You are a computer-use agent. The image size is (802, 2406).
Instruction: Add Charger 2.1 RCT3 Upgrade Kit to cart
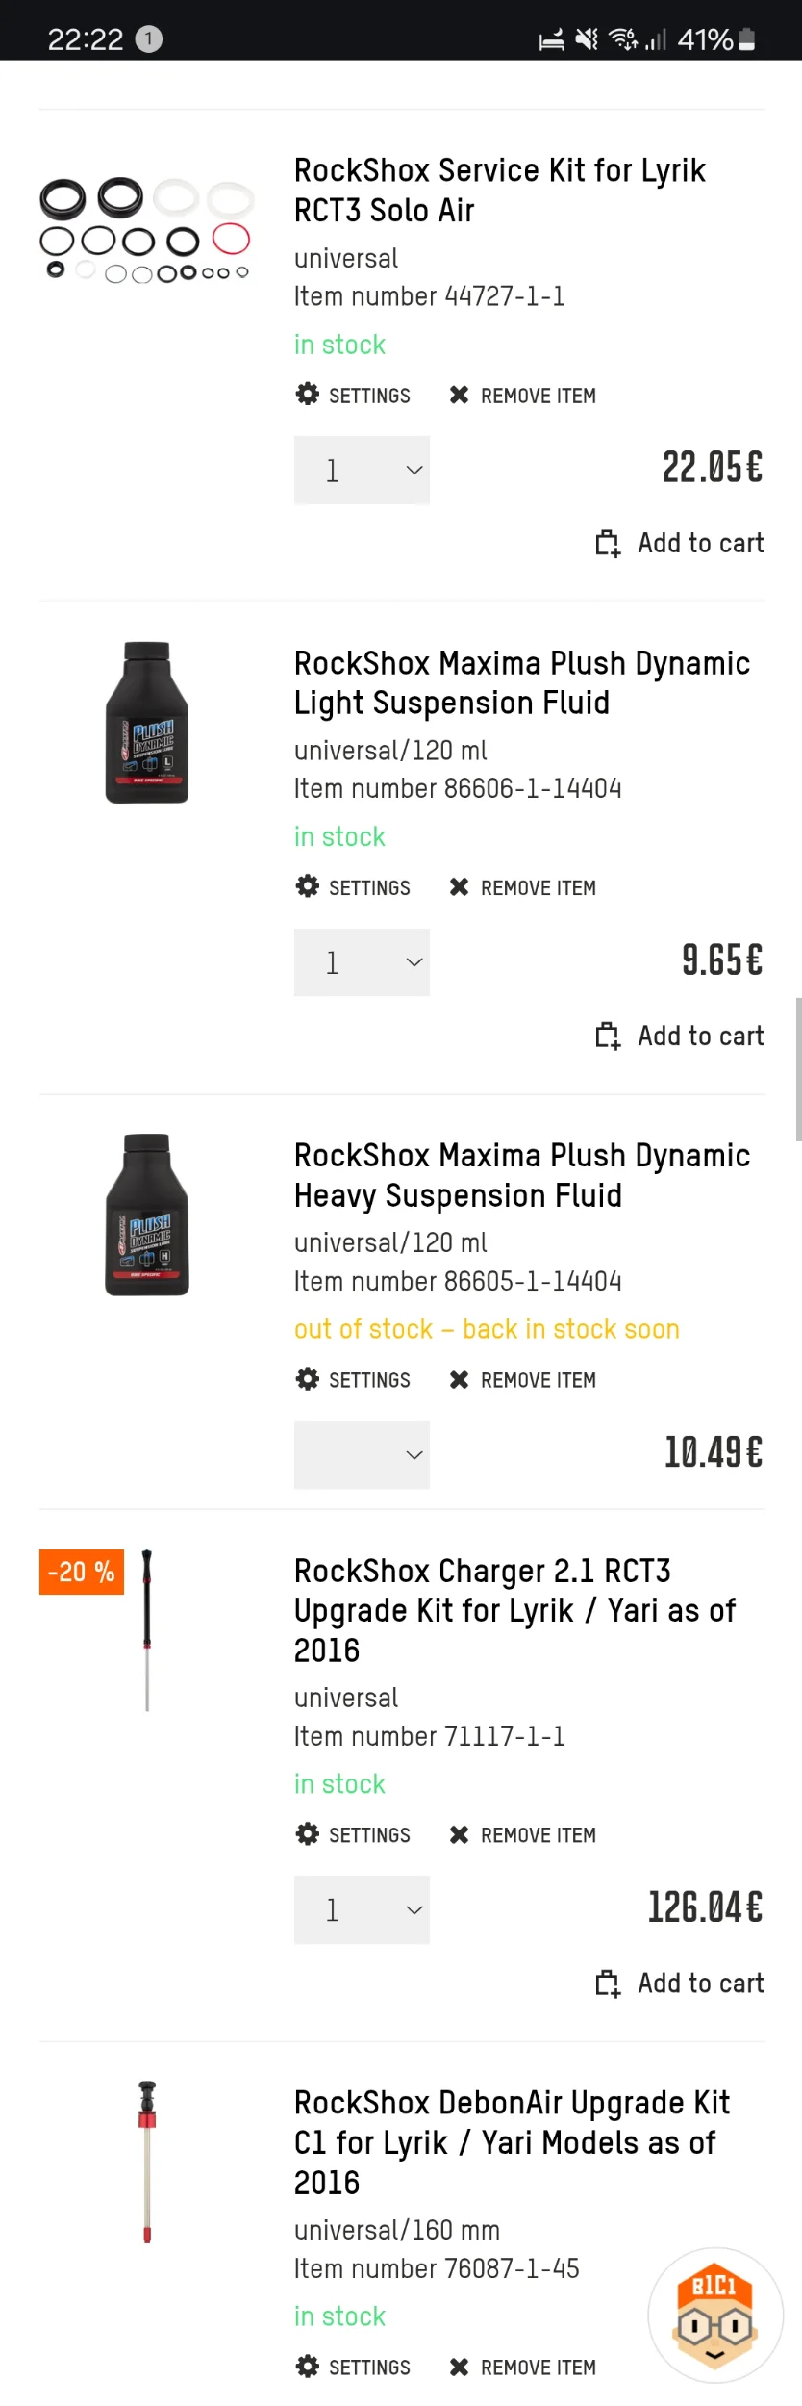(680, 1984)
